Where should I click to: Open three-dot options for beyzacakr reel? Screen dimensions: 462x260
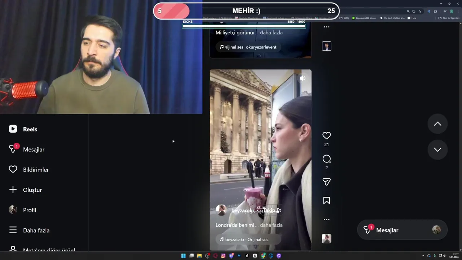[326, 219]
